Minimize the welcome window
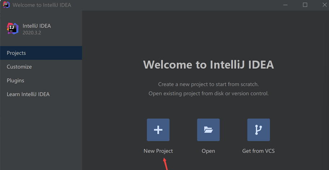 285,5
